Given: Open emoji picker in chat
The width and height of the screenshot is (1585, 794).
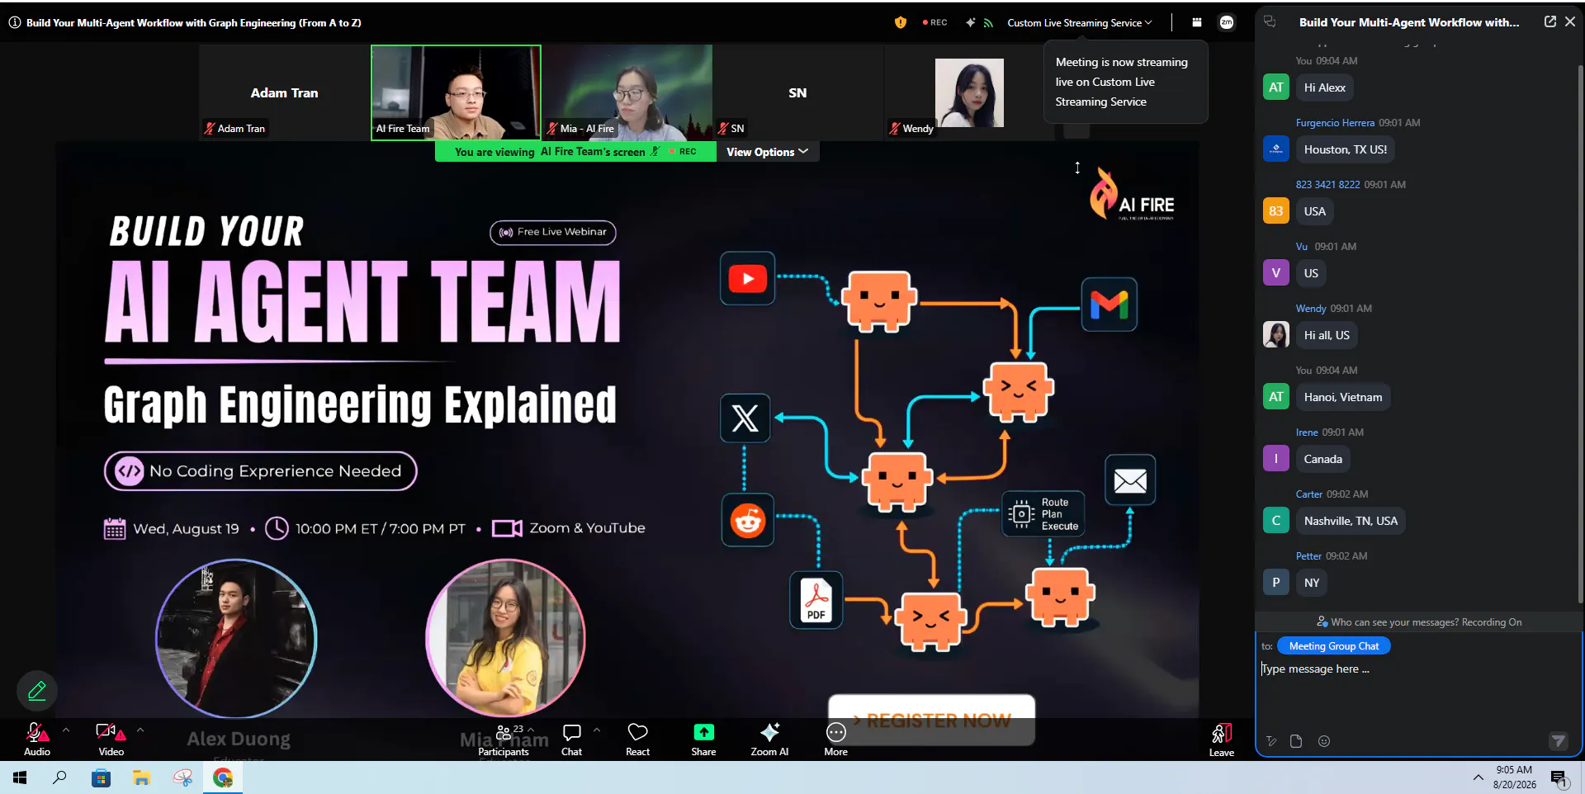Looking at the screenshot, I should coord(1324,741).
